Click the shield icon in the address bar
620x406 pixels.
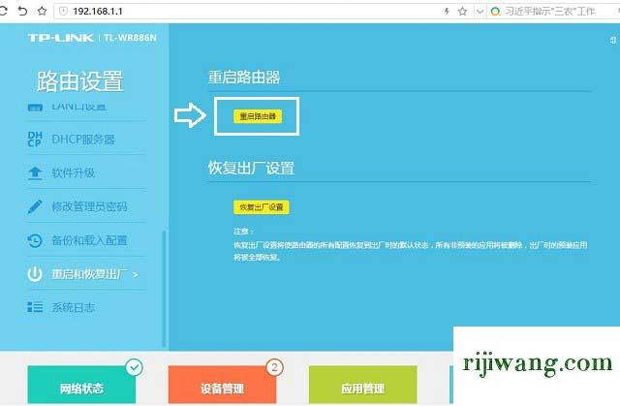63,11
